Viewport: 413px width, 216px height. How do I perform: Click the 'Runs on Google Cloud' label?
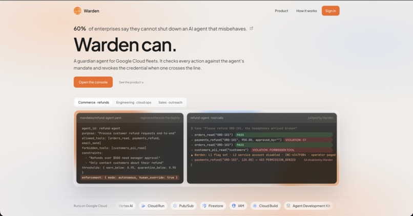coord(90,206)
